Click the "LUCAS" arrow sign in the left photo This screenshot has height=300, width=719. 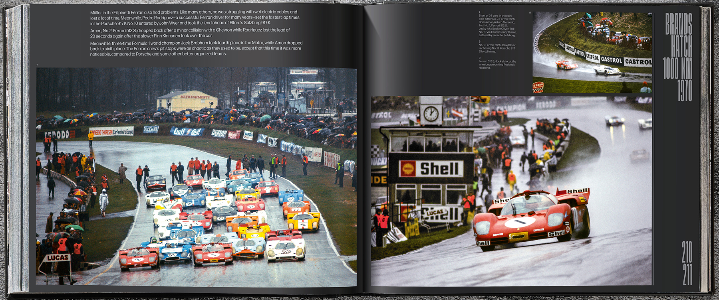(58, 258)
